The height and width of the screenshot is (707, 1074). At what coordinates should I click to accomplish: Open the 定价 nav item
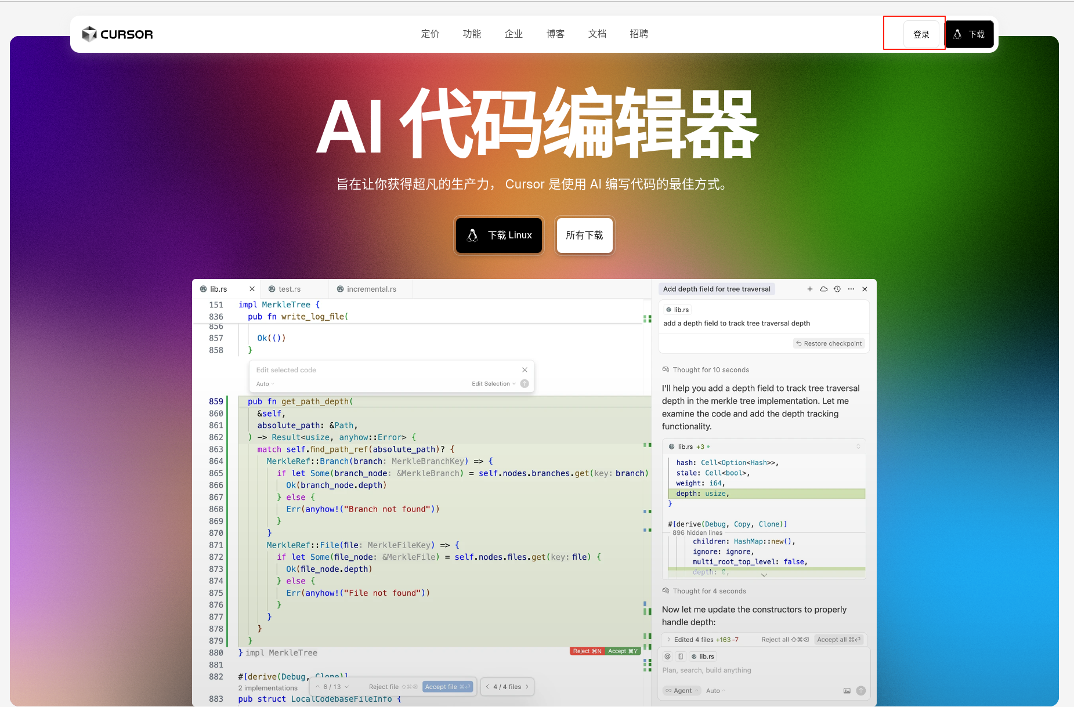point(430,34)
